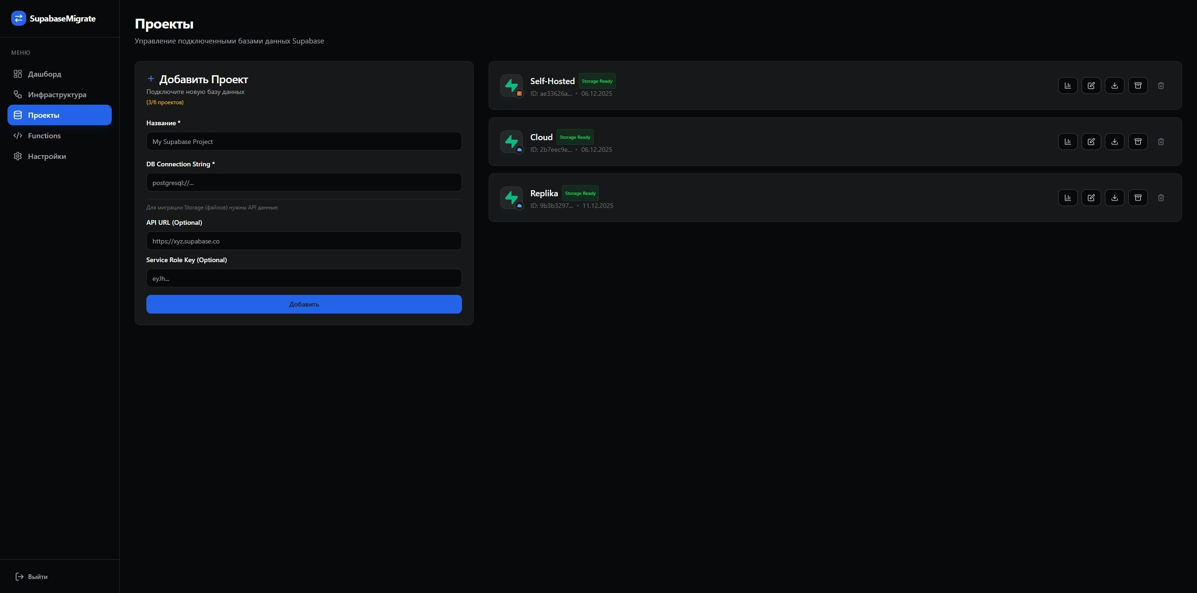
Task: Download backup of Cloud project
Action: [x=1114, y=142]
